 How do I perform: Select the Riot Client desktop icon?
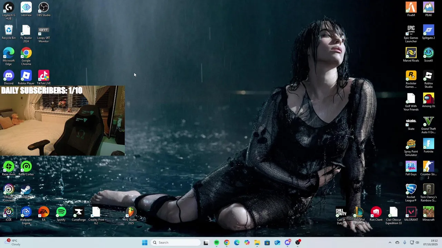pos(376,214)
